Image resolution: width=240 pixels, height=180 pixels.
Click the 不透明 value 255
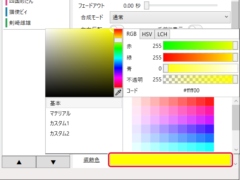click(x=157, y=80)
